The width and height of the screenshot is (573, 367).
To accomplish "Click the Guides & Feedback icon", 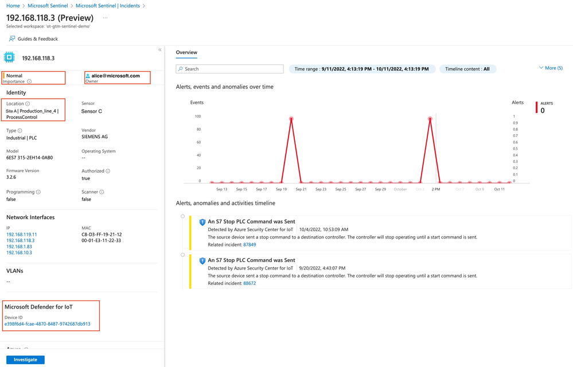I will [12, 39].
